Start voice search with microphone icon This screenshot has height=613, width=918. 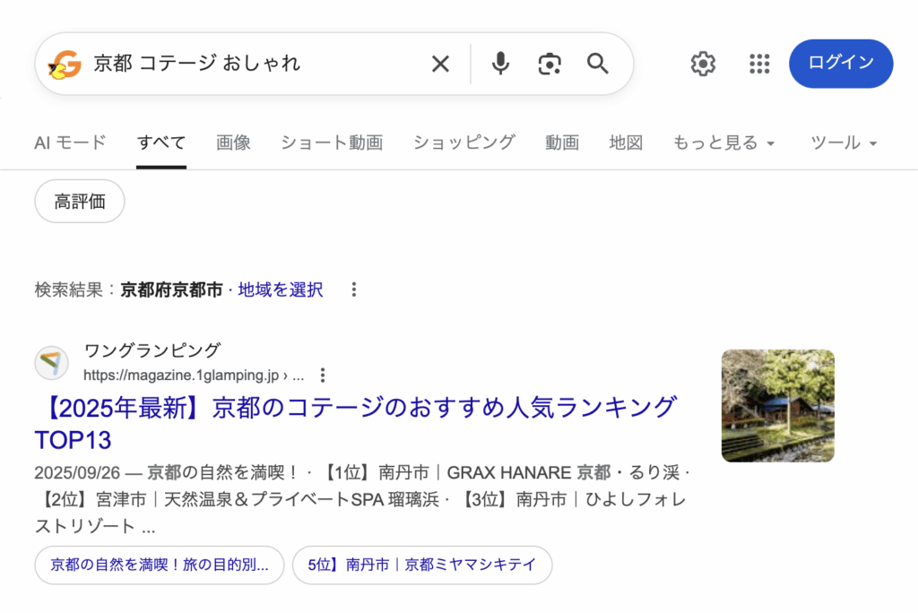pyautogui.click(x=500, y=64)
